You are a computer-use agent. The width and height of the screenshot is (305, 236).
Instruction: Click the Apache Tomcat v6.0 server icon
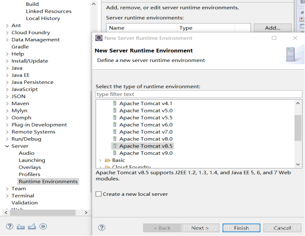(x=115, y=124)
